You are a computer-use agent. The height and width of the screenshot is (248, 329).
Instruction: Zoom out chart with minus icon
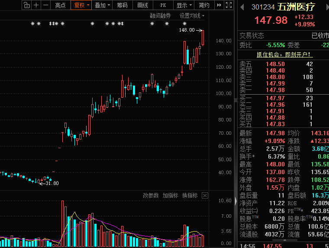point(45,5)
